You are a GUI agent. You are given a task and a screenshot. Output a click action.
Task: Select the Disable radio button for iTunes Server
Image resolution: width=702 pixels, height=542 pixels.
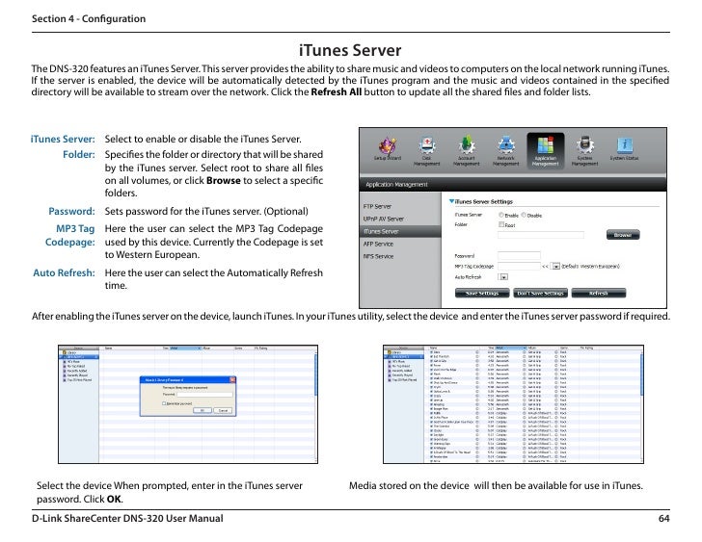pyautogui.click(x=524, y=215)
